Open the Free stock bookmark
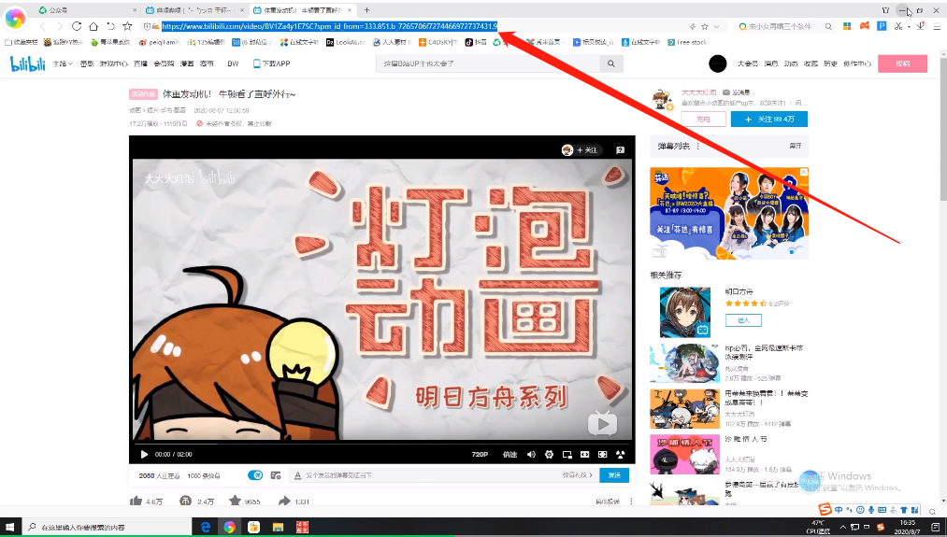The image size is (947, 537). 687,42
